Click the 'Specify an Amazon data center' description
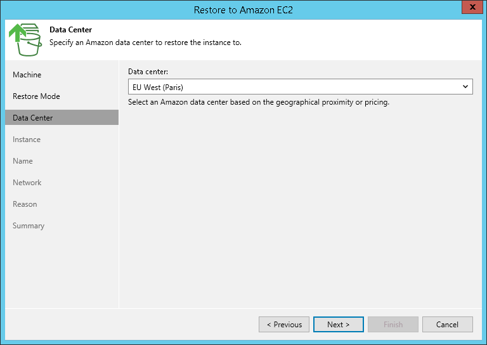Viewport: 487px width, 345px height. pyautogui.click(x=145, y=42)
